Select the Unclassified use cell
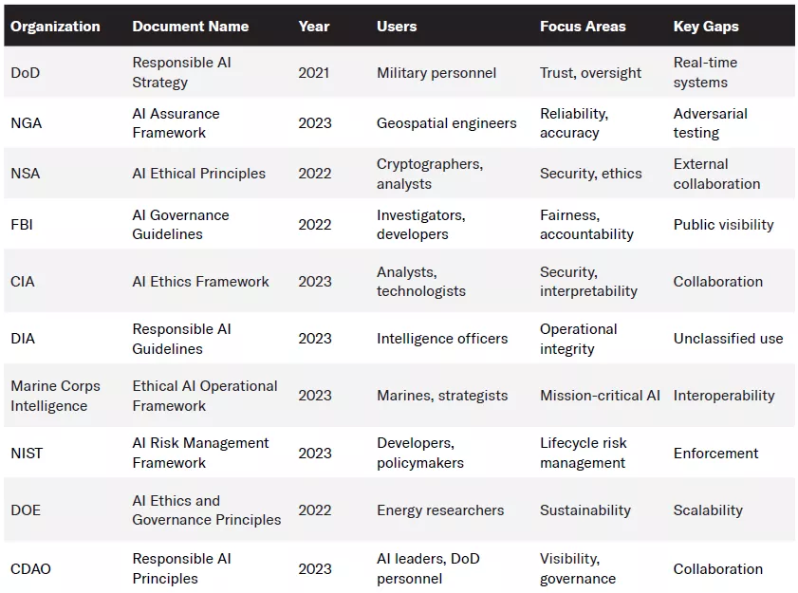 coord(728,339)
